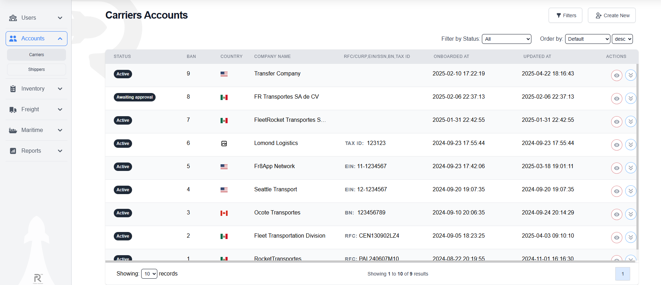661x285 pixels.
Task: Expand Fr8App Network row double-chevron
Action: [x=631, y=168]
